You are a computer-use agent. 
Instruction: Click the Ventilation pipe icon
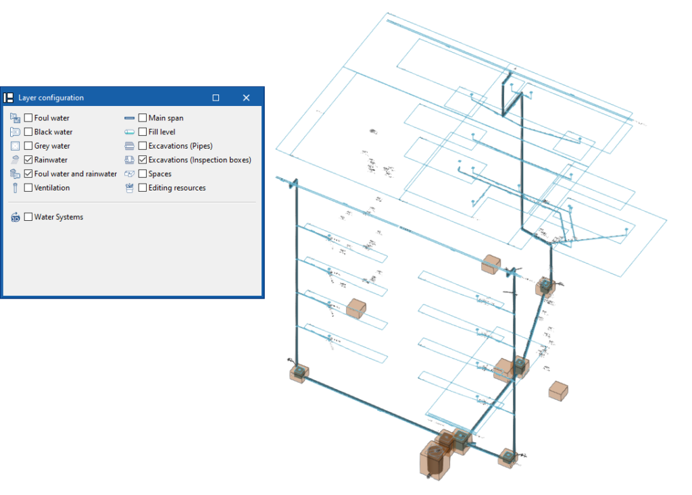14,188
